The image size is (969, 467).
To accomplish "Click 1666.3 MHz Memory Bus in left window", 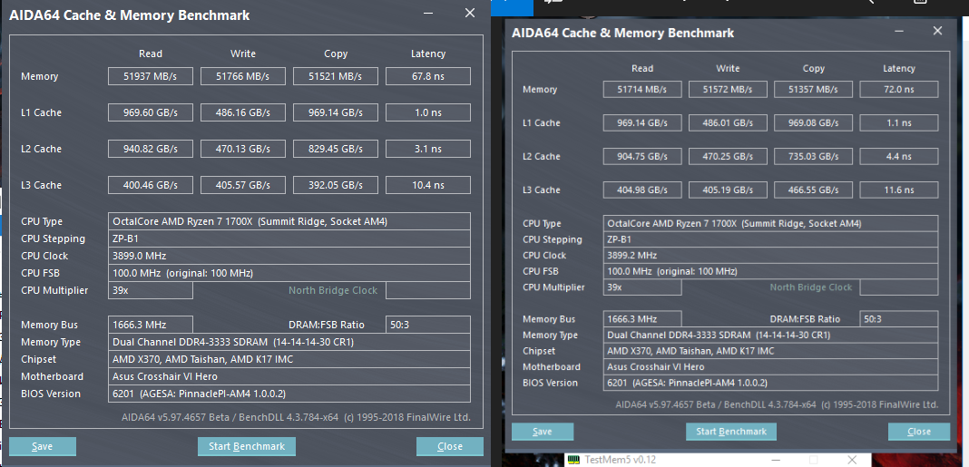I will point(151,325).
